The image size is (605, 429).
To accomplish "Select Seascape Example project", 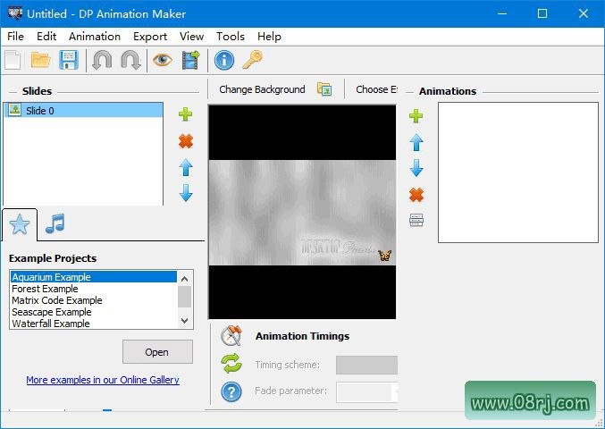I will [x=94, y=312].
